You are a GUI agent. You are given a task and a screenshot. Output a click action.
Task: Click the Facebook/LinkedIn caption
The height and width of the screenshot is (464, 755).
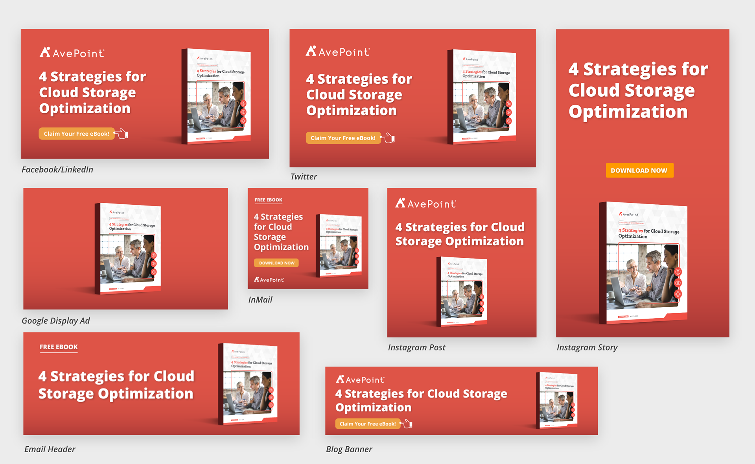57,170
